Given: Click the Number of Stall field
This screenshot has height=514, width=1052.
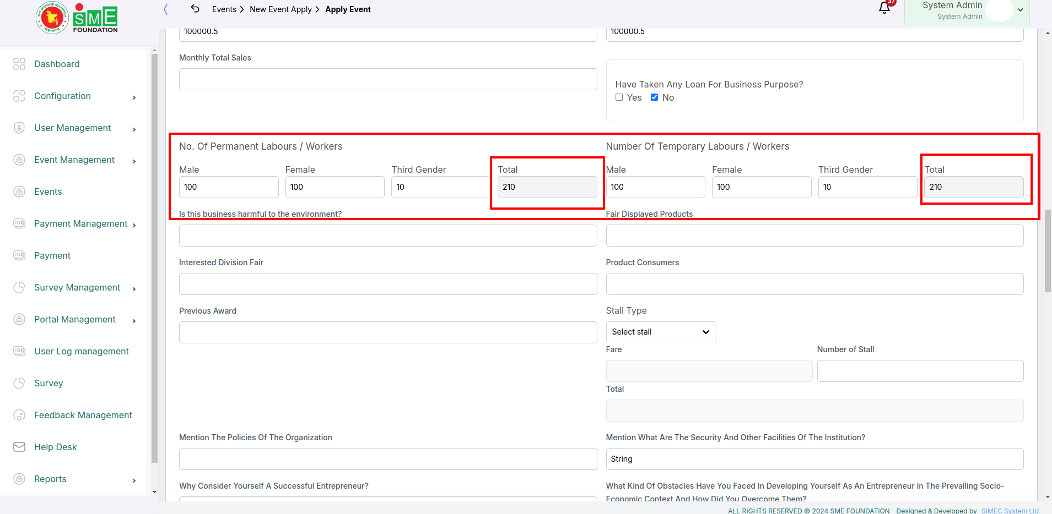Looking at the screenshot, I should (x=920, y=371).
